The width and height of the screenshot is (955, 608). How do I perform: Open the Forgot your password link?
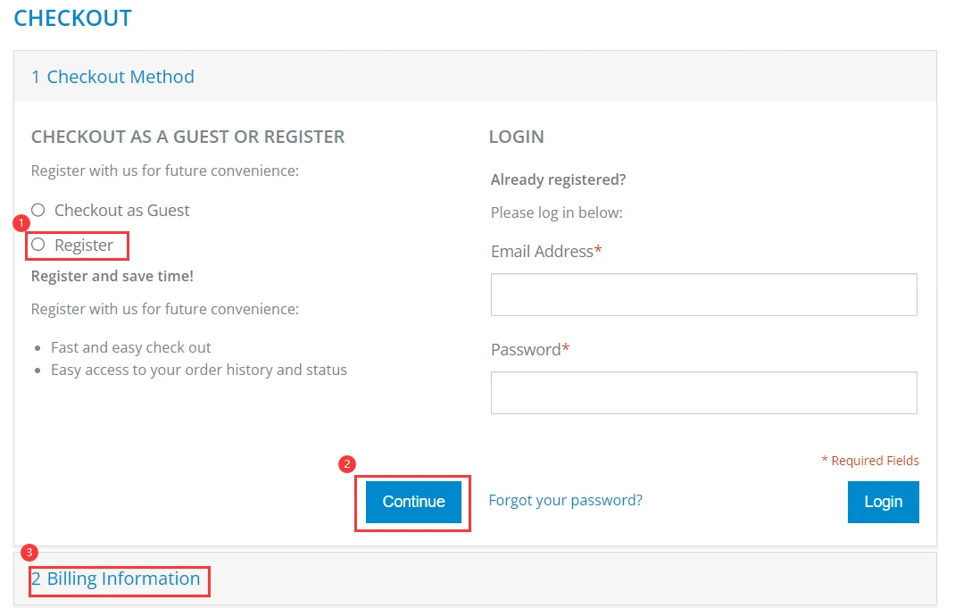click(565, 500)
